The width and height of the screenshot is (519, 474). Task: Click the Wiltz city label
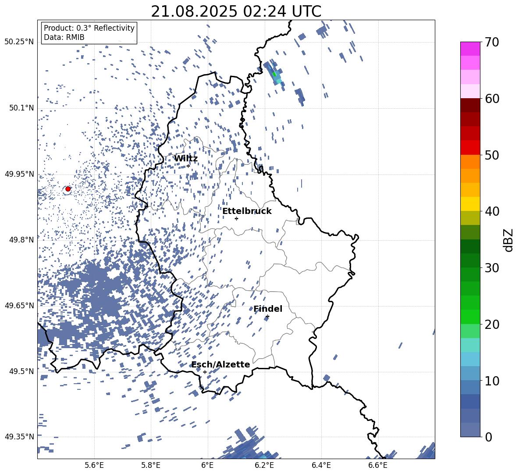(x=186, y=159)
